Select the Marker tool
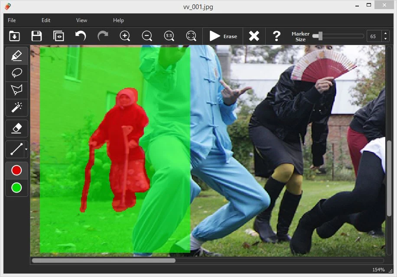Image resolution: width=397 pixels, height=277 pixels. tap(16, 56)
